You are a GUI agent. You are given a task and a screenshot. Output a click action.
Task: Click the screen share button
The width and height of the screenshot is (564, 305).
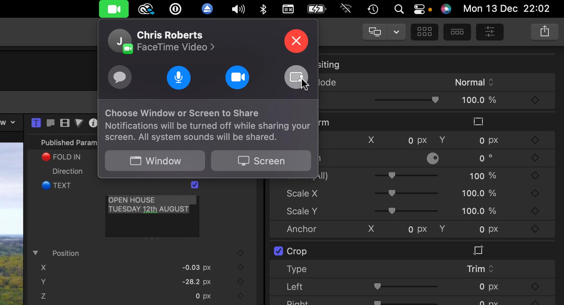pos(296,77)
